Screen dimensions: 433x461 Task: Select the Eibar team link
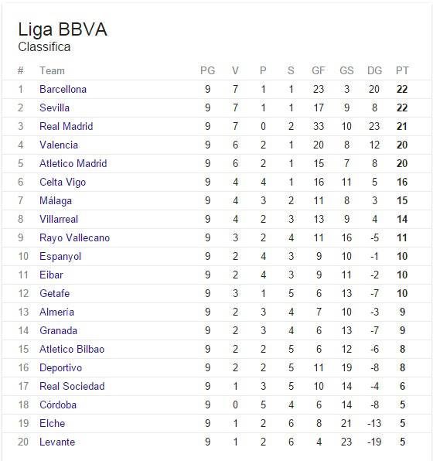(51, 275)
